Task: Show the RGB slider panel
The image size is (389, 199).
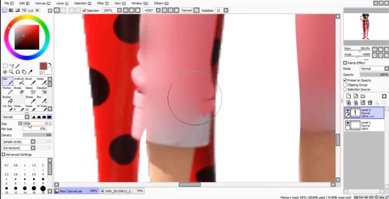Action: [x=11, y=10]
